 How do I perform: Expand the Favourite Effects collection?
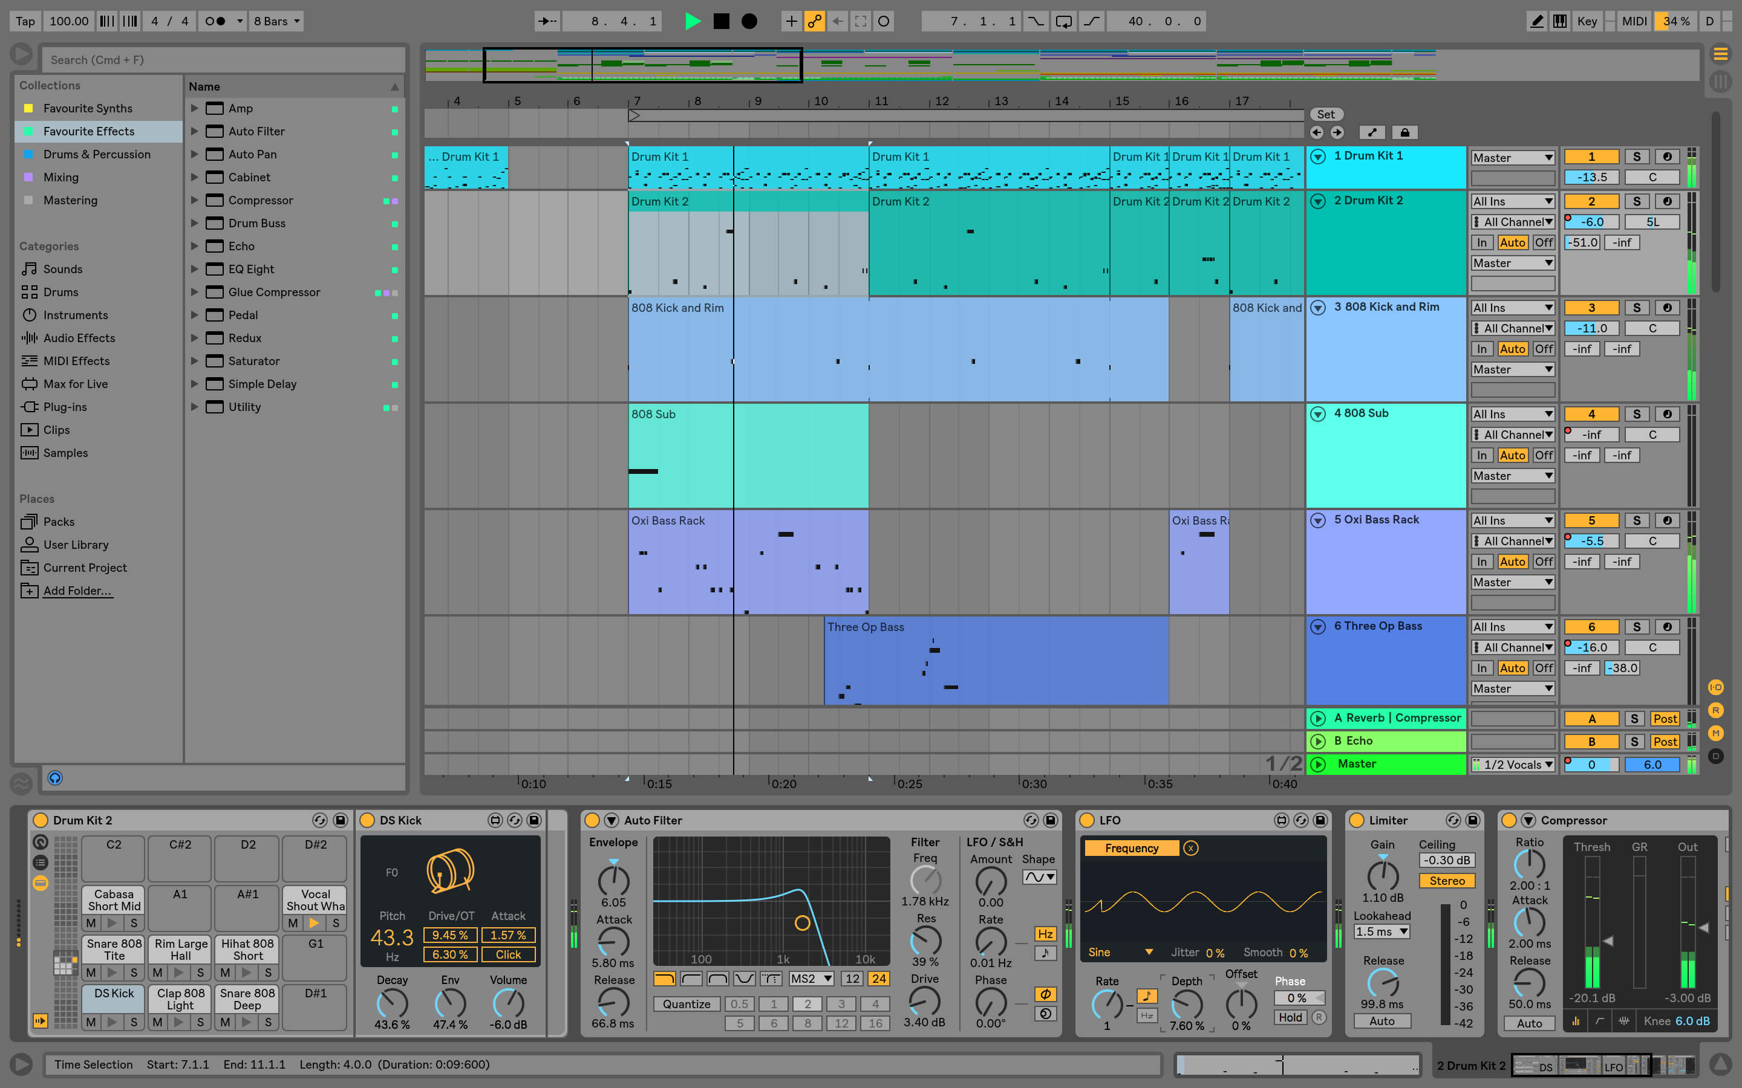86,131
